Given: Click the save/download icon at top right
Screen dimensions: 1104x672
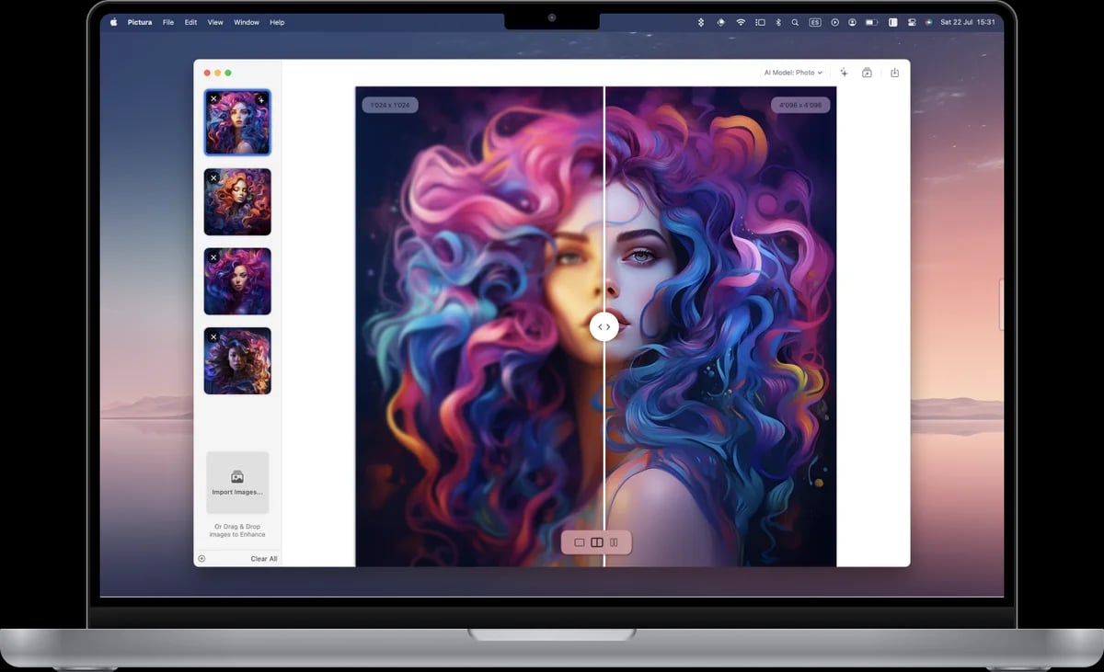Looking at the screenshot, I should (x=894, y=73).
